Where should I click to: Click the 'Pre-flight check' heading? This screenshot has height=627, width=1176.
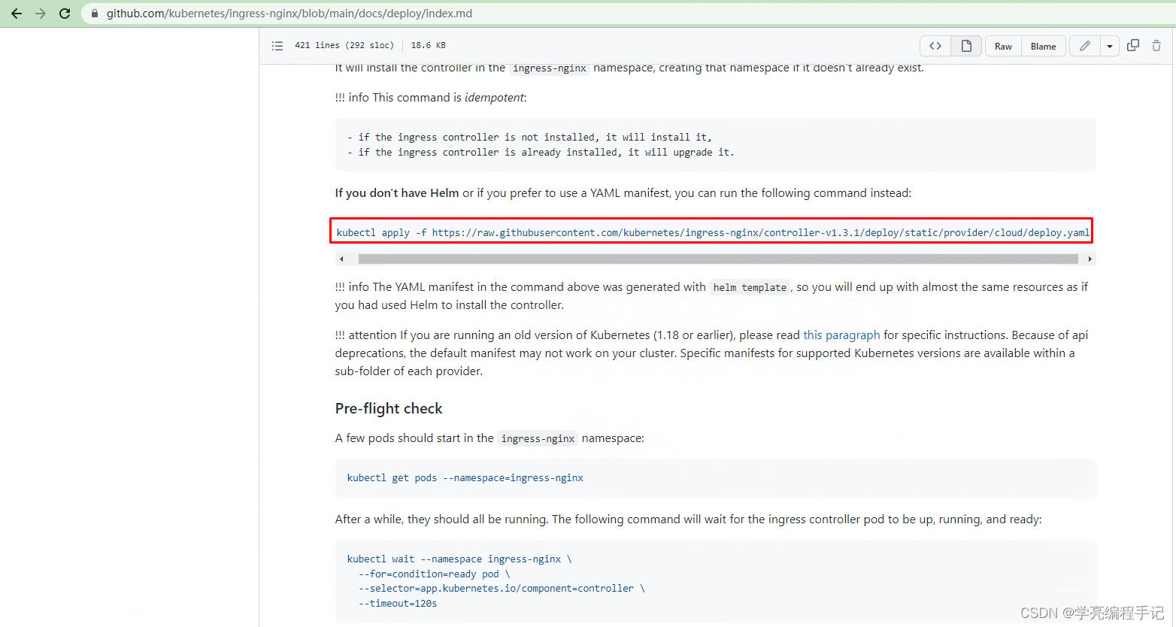(x=389, y=408)
